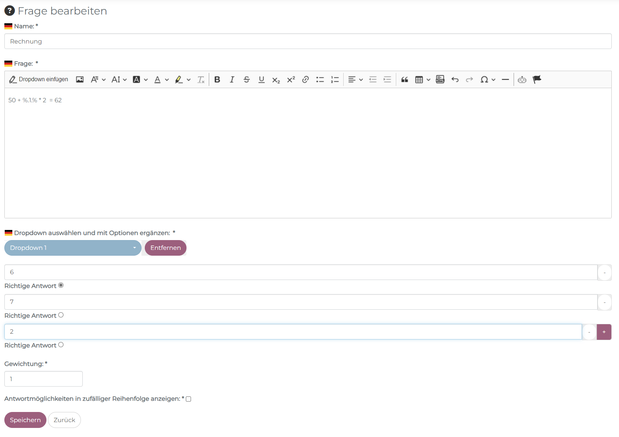Viewport: 619px width, 437px height.
Task: Apply italic formatting
Action: pyautogui.click(x=232, y=79)
